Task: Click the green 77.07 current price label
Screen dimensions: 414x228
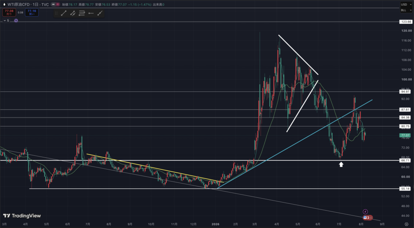Action: click(x=405, y=136)
